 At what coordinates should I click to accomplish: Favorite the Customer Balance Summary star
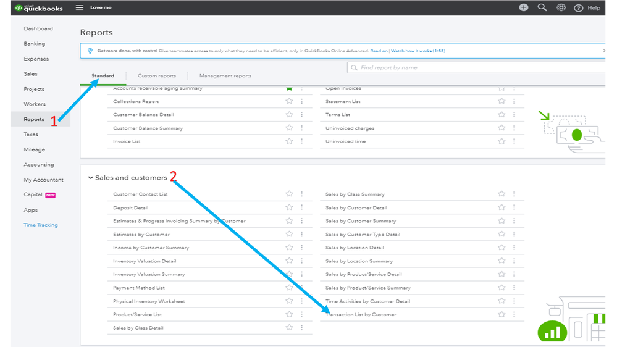289,128
